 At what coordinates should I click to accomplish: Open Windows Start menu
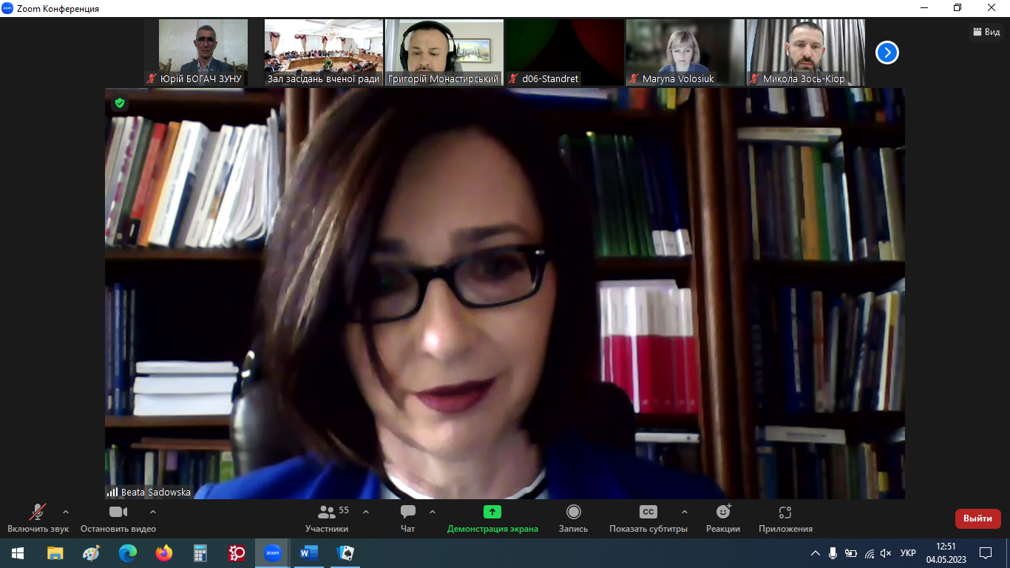(x=18, y=552)
